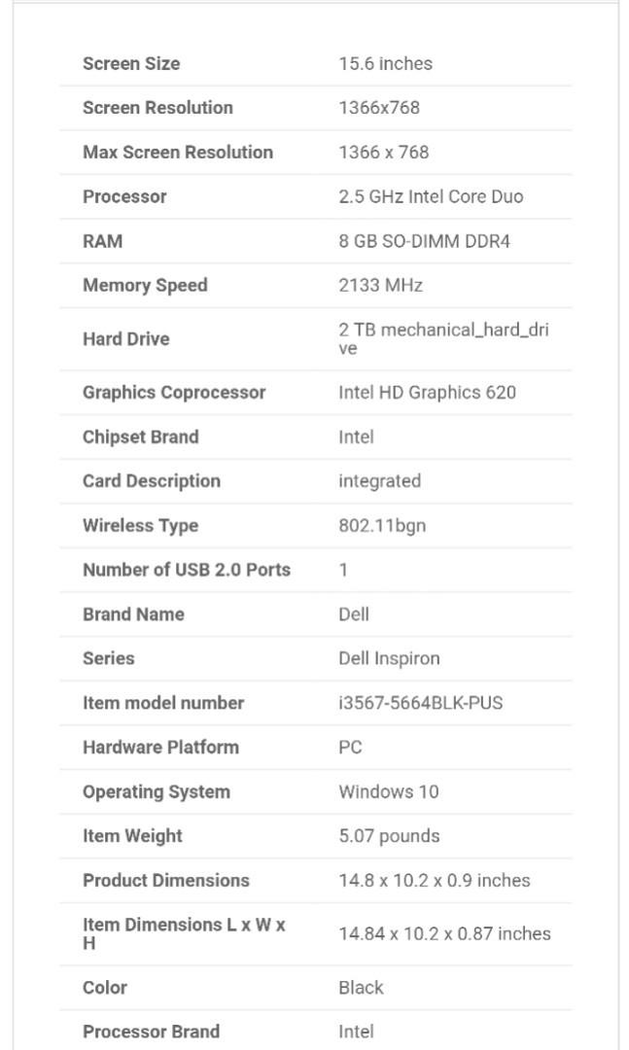Screen dimensions: 629x1050
Task: Select the 'Windows 10' value
Action: [389, 791]
